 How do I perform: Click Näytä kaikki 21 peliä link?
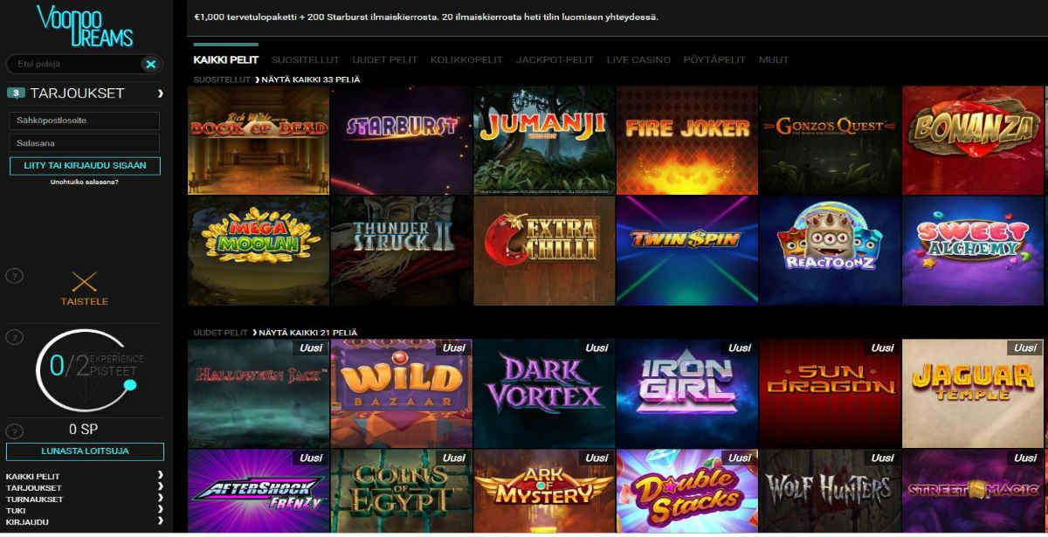306,333
